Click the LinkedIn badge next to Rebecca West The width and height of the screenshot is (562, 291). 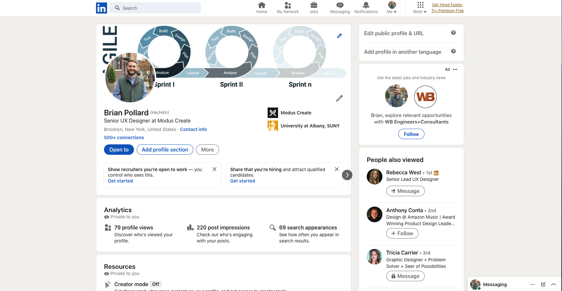tap(436, 173)
